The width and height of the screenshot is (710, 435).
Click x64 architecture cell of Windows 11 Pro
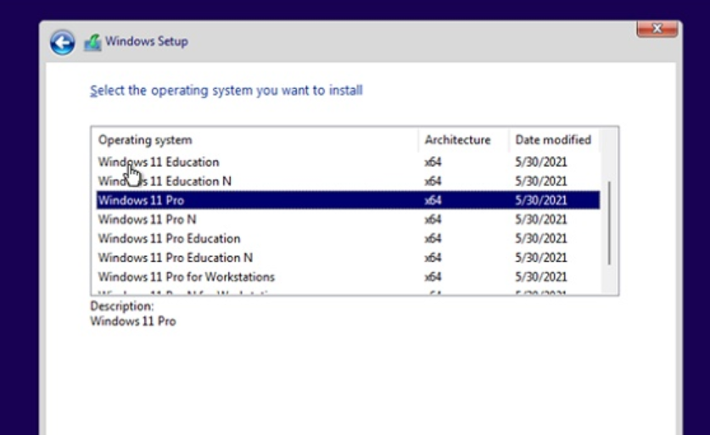click(x=433, y=201)
